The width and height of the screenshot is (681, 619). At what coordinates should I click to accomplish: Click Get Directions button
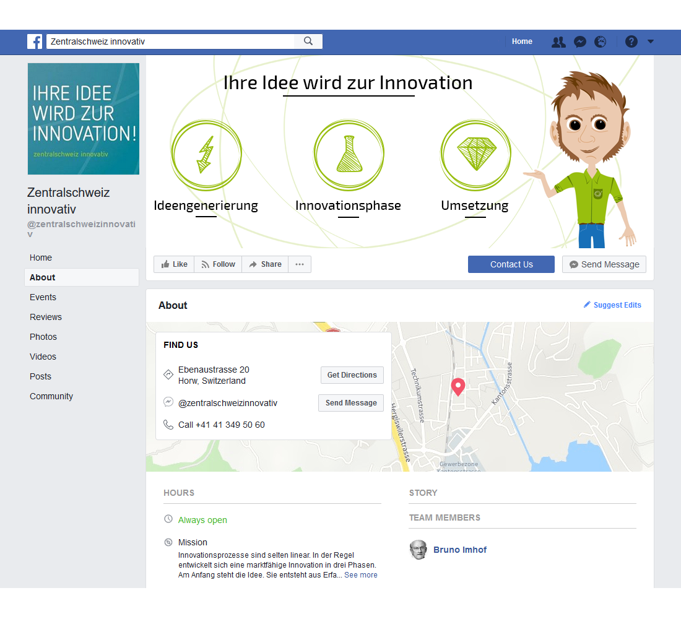point(352,375)
